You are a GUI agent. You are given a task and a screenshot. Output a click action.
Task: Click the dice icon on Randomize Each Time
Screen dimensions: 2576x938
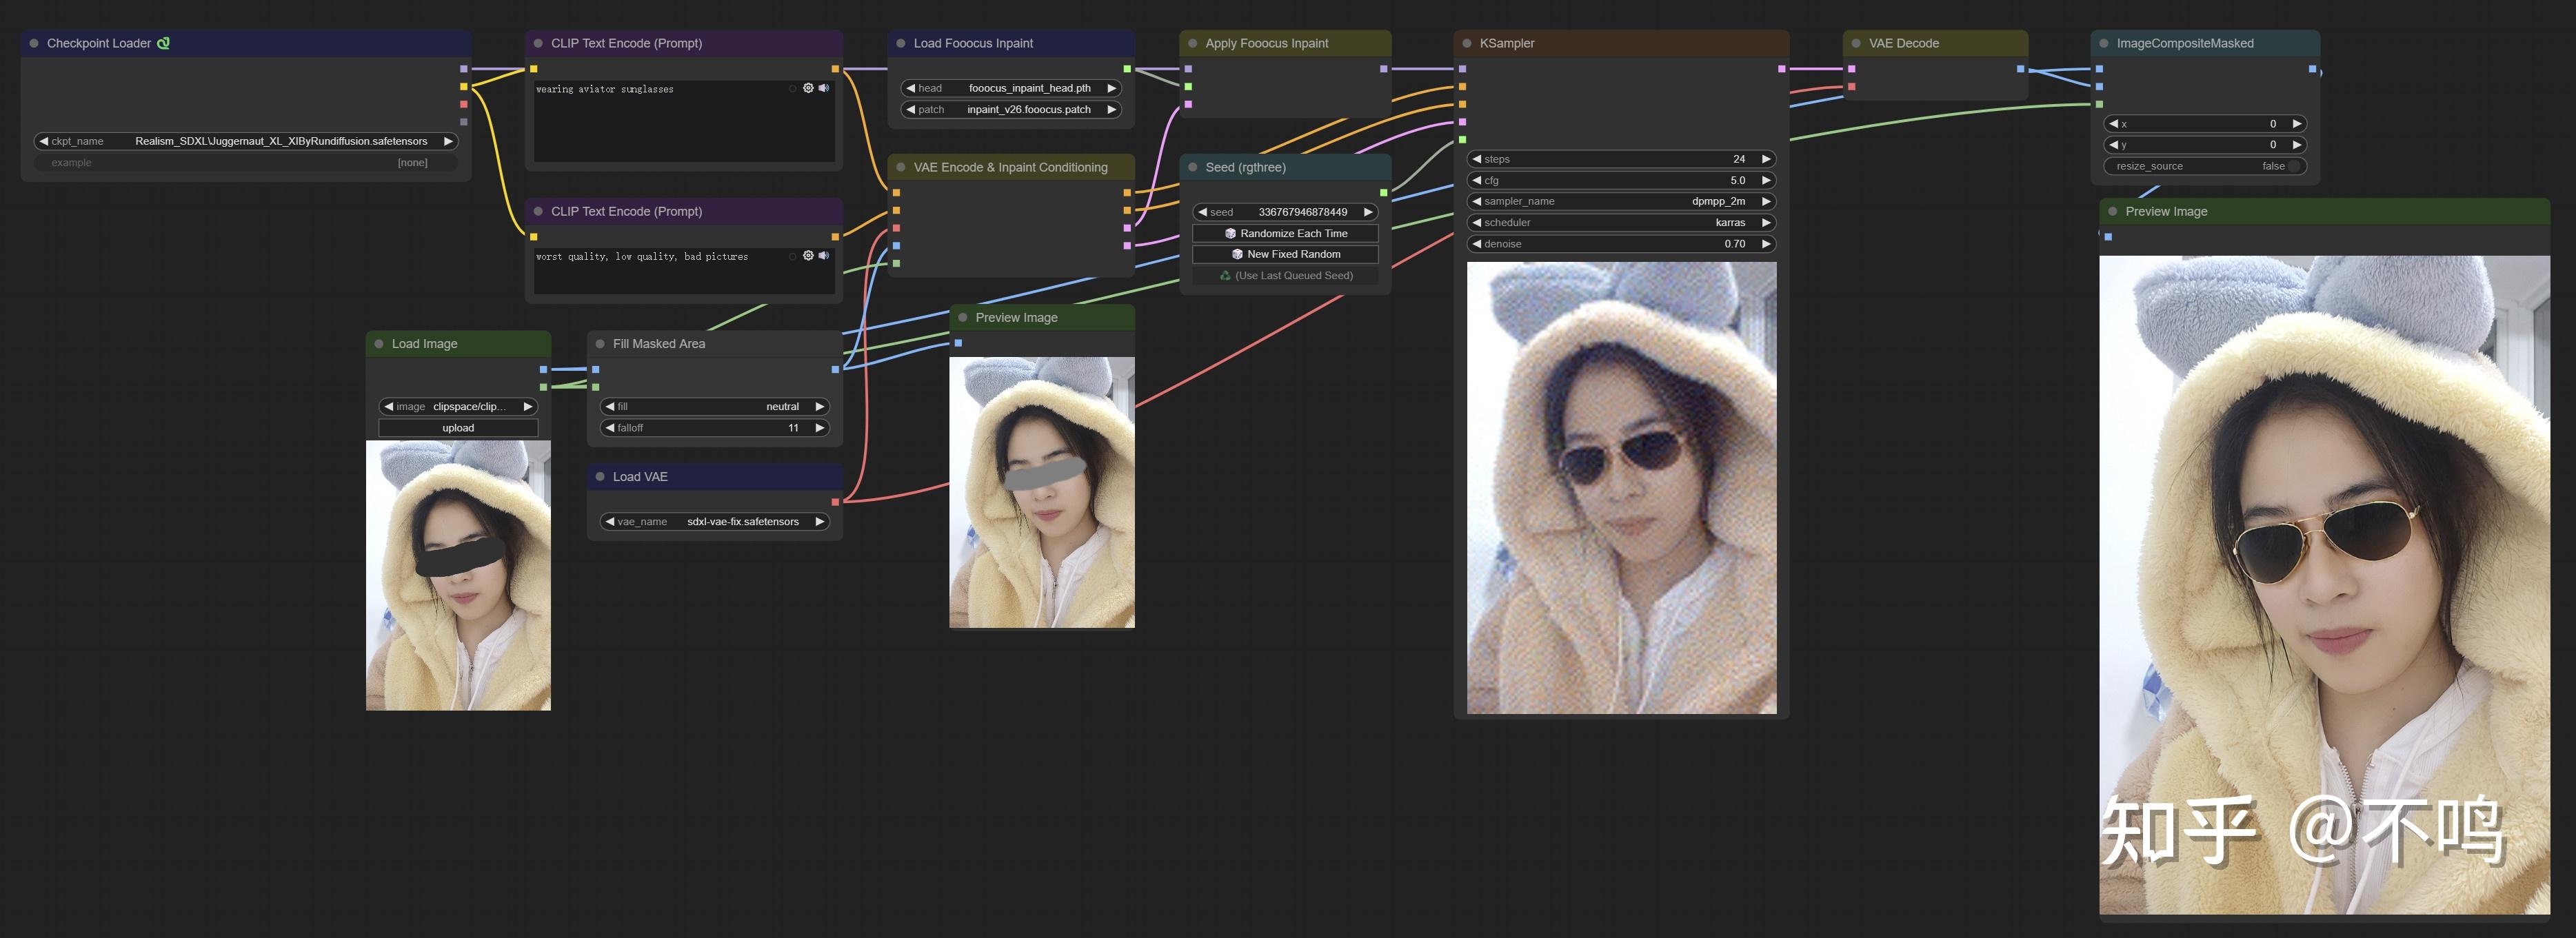pyautogui.click(x=1230, y=233)
